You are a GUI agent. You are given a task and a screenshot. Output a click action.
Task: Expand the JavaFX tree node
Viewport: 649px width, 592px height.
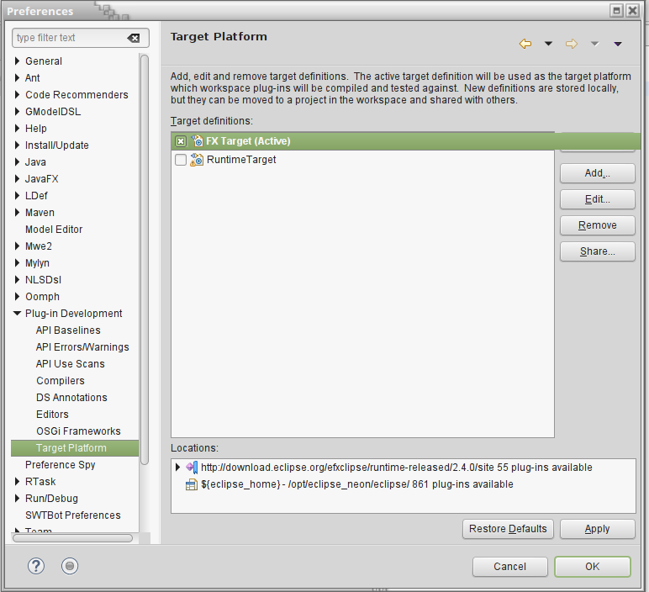(x=17, y=179)
